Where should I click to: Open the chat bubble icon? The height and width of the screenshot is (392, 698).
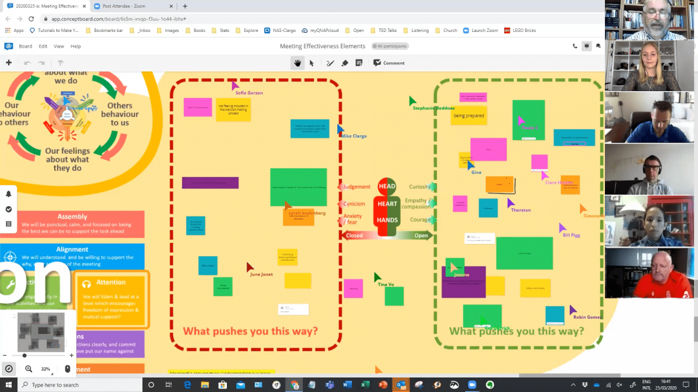pos(598,46)
